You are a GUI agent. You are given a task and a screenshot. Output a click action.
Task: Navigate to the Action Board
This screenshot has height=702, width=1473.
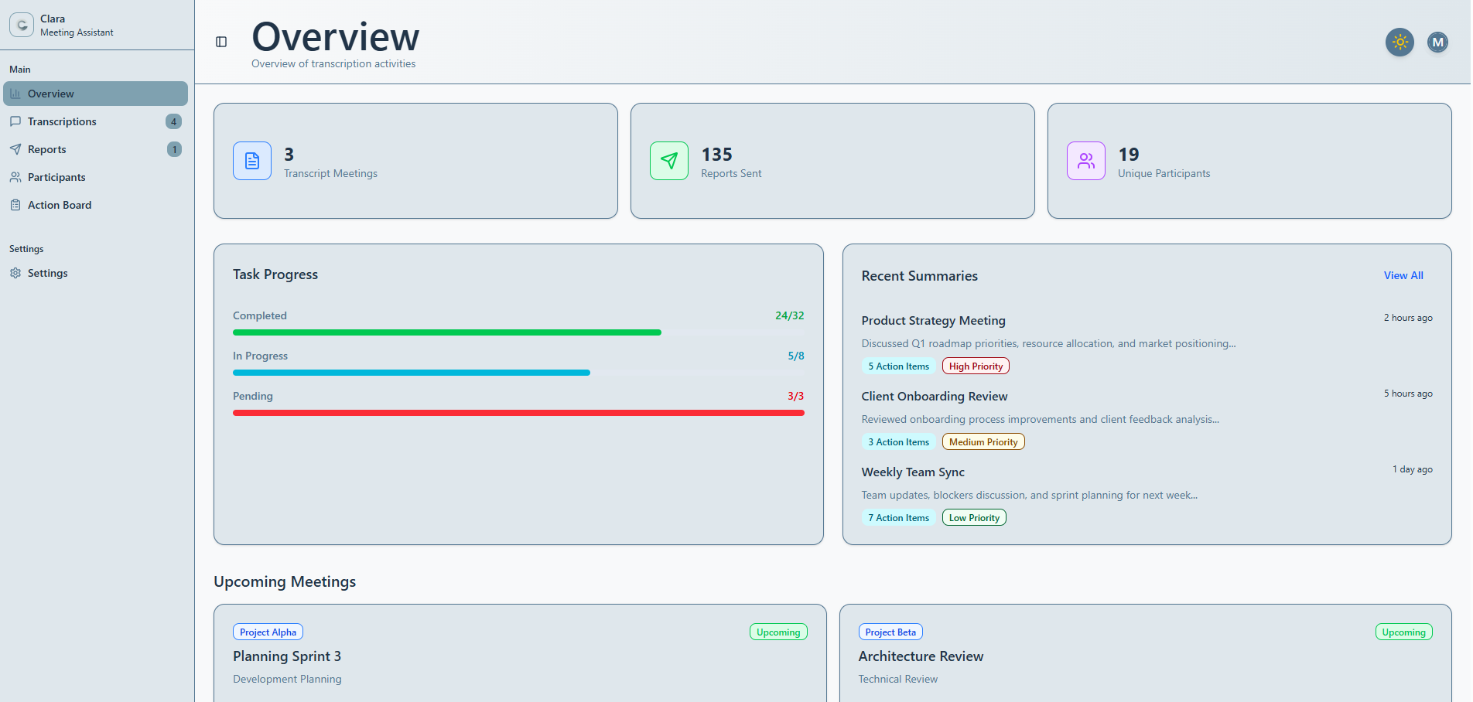click(x=60, y=205)
